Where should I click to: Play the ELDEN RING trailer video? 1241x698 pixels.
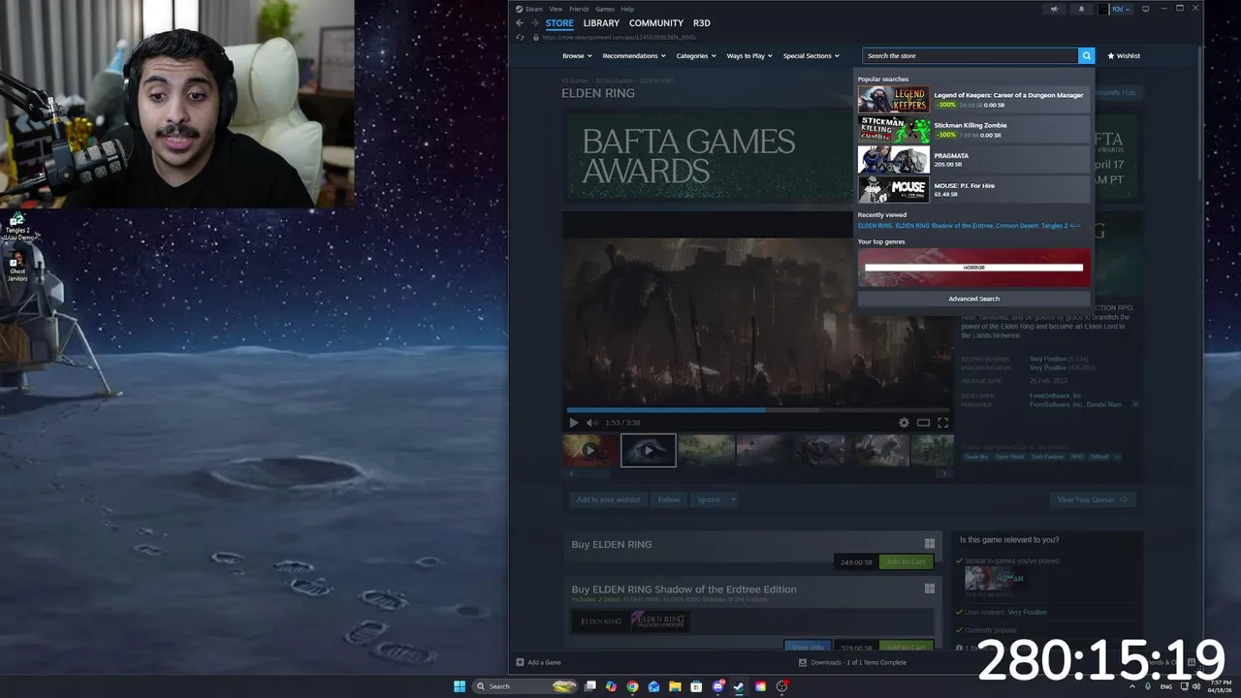click(573, 423)
